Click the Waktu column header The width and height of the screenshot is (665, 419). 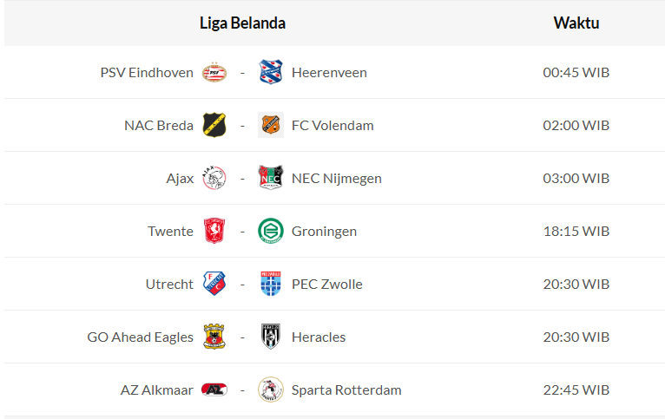(576, 23)
